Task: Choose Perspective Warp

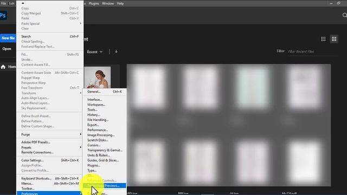Action: [50, 83]
